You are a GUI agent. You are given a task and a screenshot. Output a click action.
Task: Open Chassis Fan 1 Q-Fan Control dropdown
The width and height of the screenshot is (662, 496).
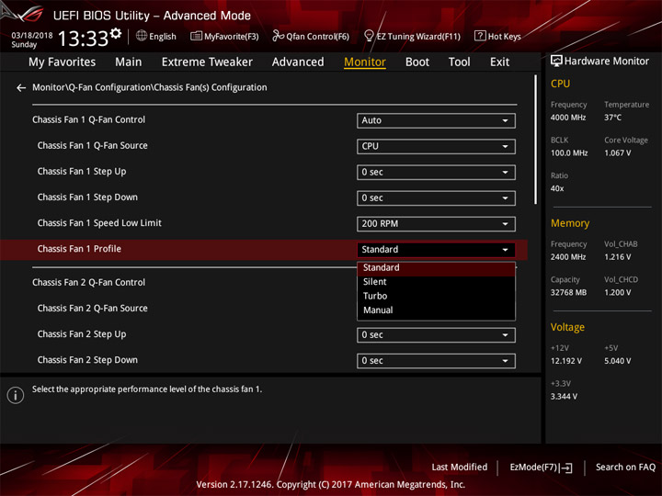436,120
